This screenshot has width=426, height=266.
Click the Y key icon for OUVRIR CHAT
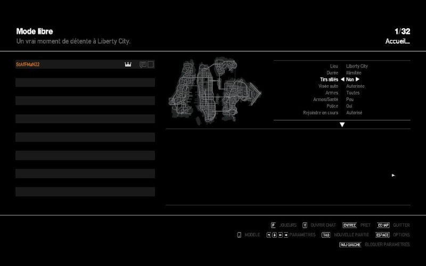tap(305, 225)
